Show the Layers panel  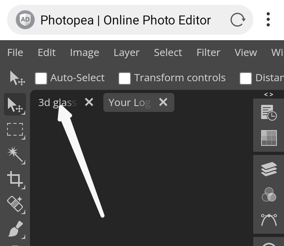269,169
